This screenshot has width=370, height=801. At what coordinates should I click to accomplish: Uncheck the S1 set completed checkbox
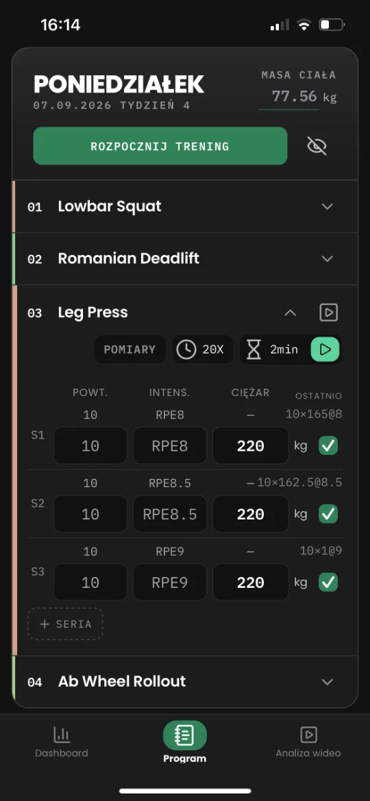point(328,446)
